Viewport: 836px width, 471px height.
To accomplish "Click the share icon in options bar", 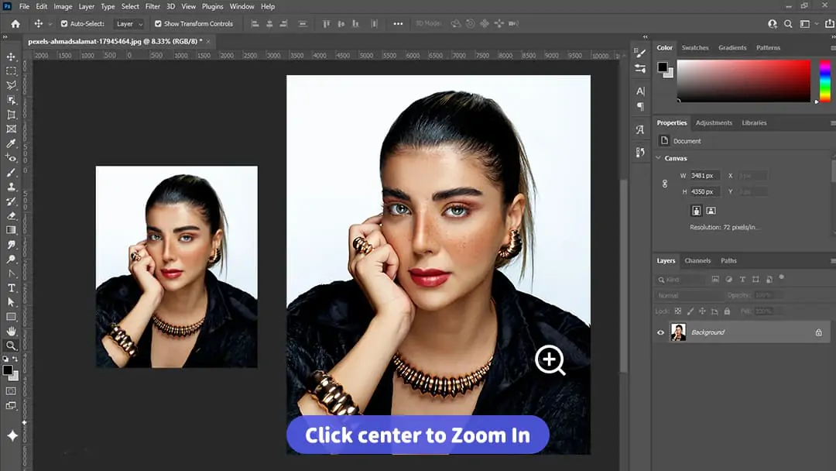I will pyautogui.click(x=830, y=23).
